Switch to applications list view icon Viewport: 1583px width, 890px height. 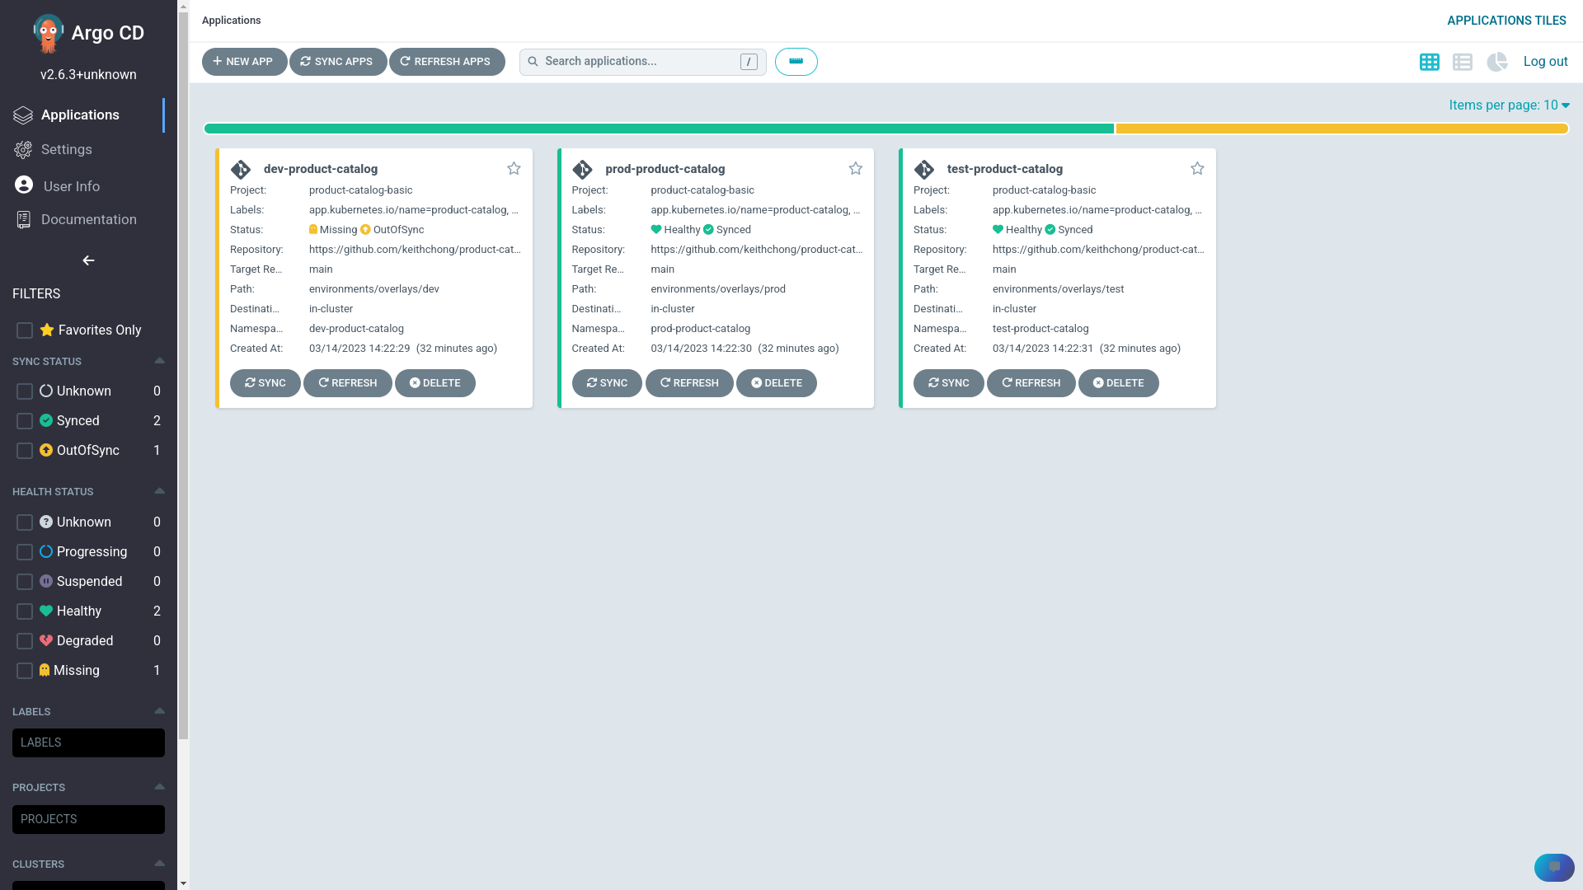click(1463, 62)
